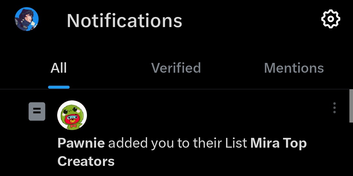Click the bold Pawnie username

click(x=81, y=143)
